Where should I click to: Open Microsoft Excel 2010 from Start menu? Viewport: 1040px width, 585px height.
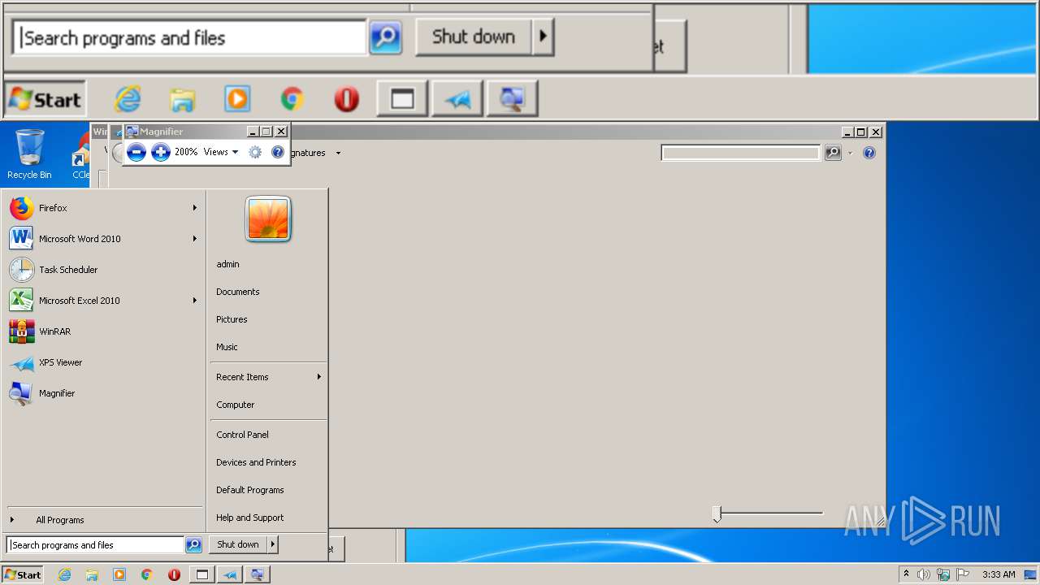pos(103,301)
